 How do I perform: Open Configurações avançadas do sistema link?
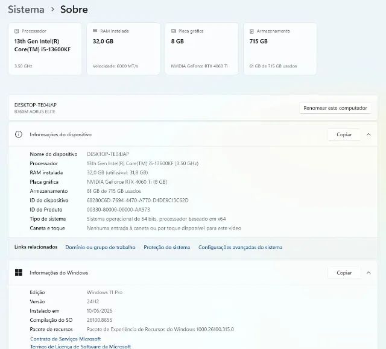click(240, 247)
